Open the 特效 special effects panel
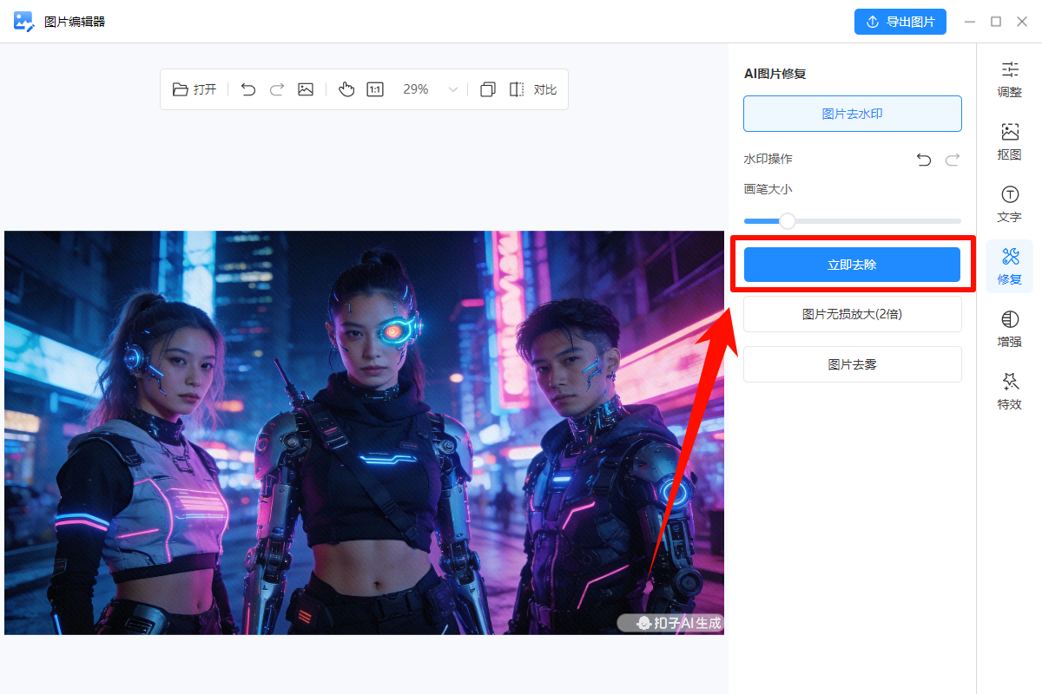The height and width of the screenshot is (694, 1042). tap(1009, 392)
